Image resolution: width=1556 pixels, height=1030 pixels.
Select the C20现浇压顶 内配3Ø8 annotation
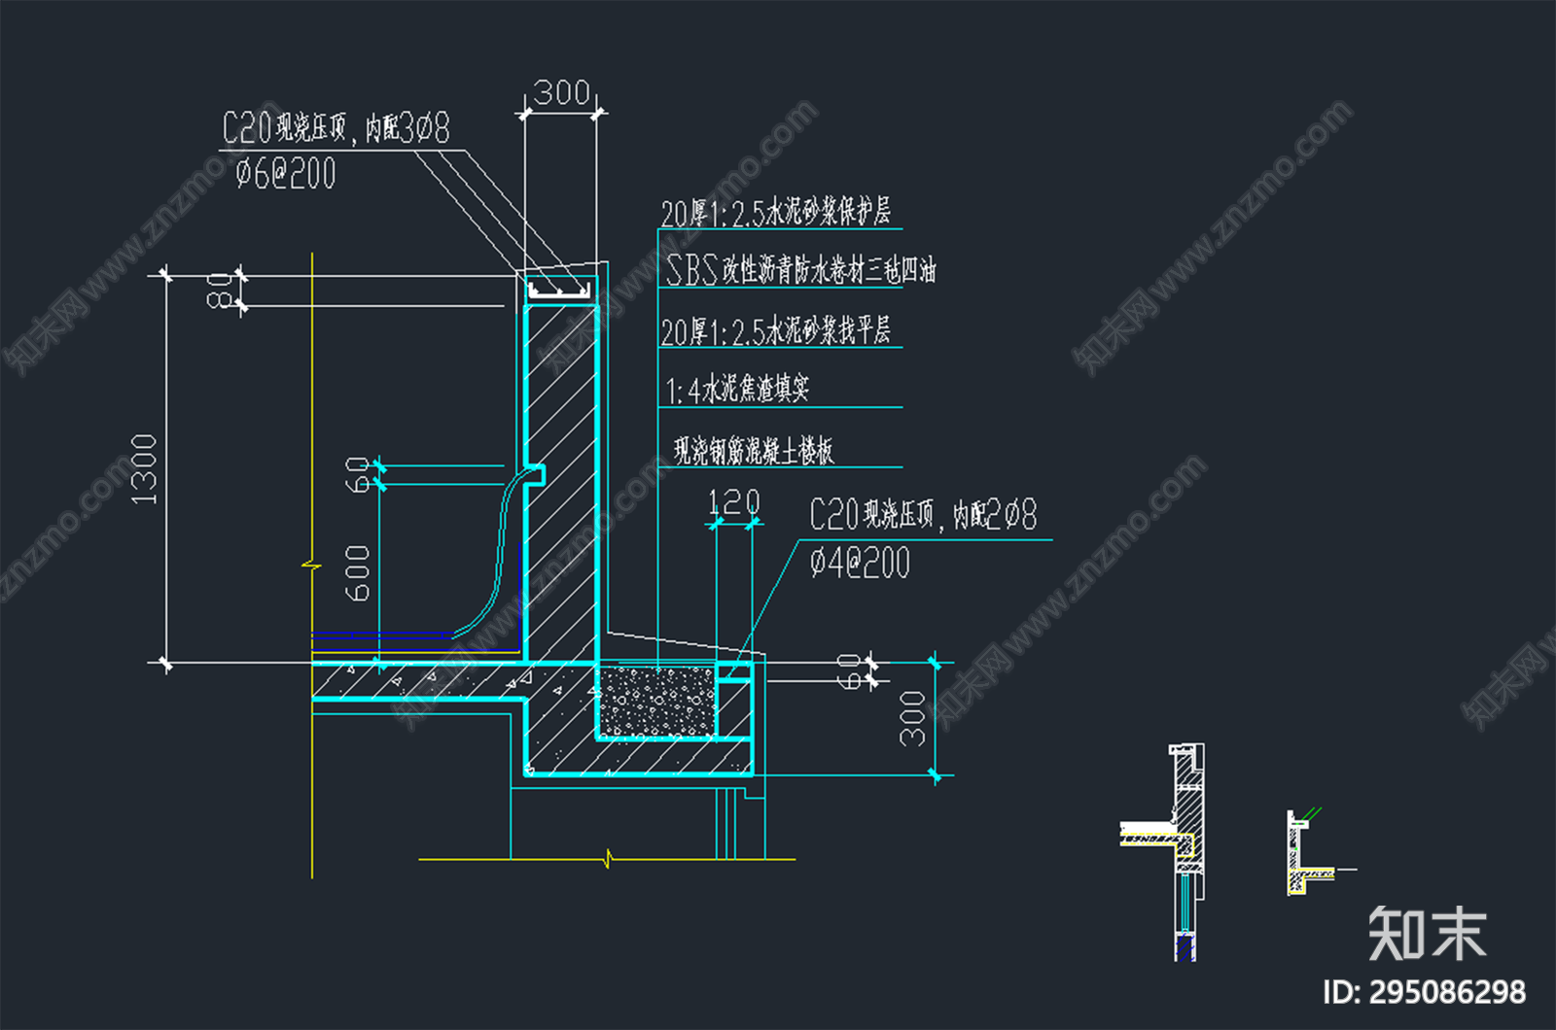coord(336,128)
